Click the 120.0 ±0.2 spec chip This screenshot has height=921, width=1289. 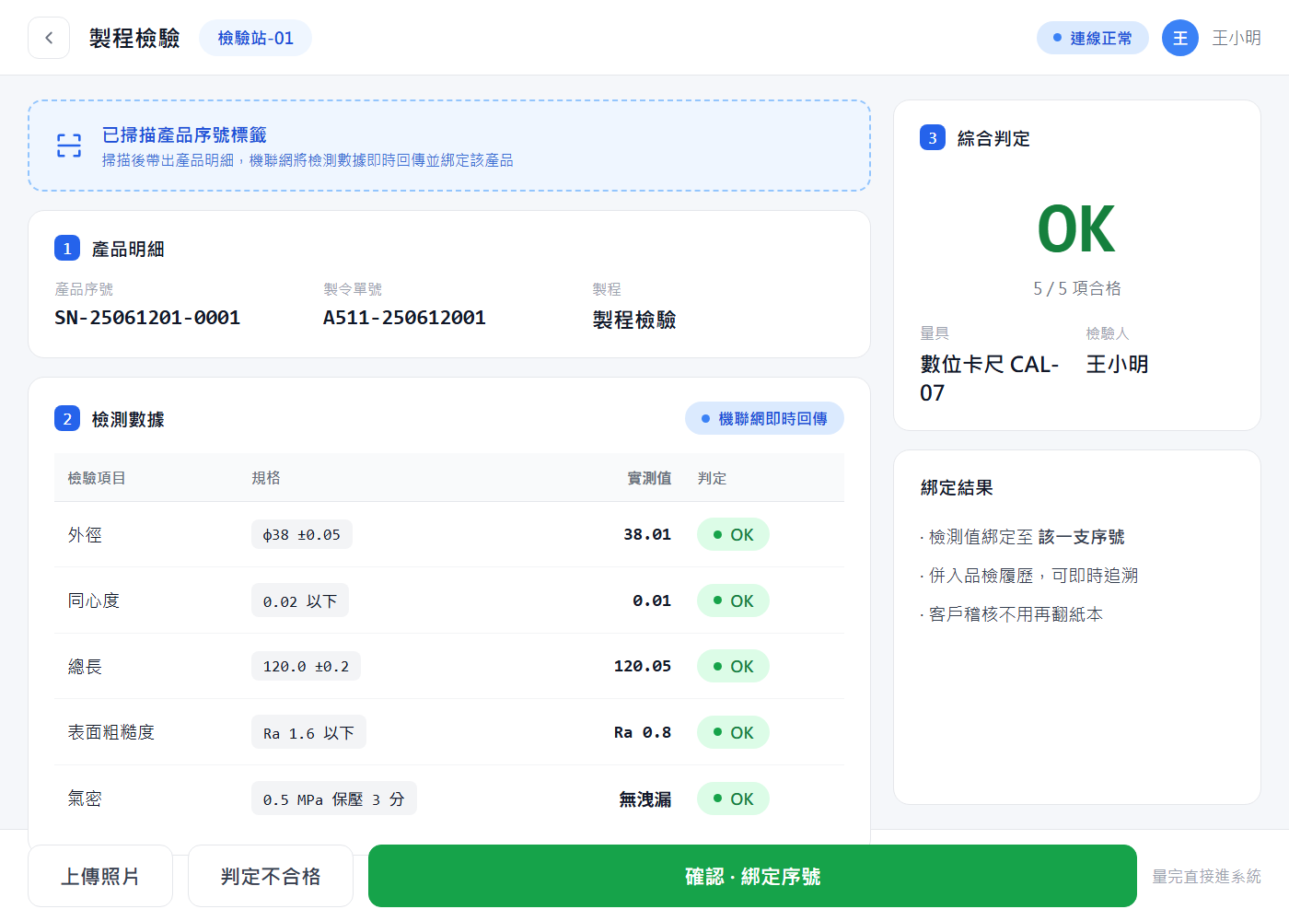click(x=306, y=666)
